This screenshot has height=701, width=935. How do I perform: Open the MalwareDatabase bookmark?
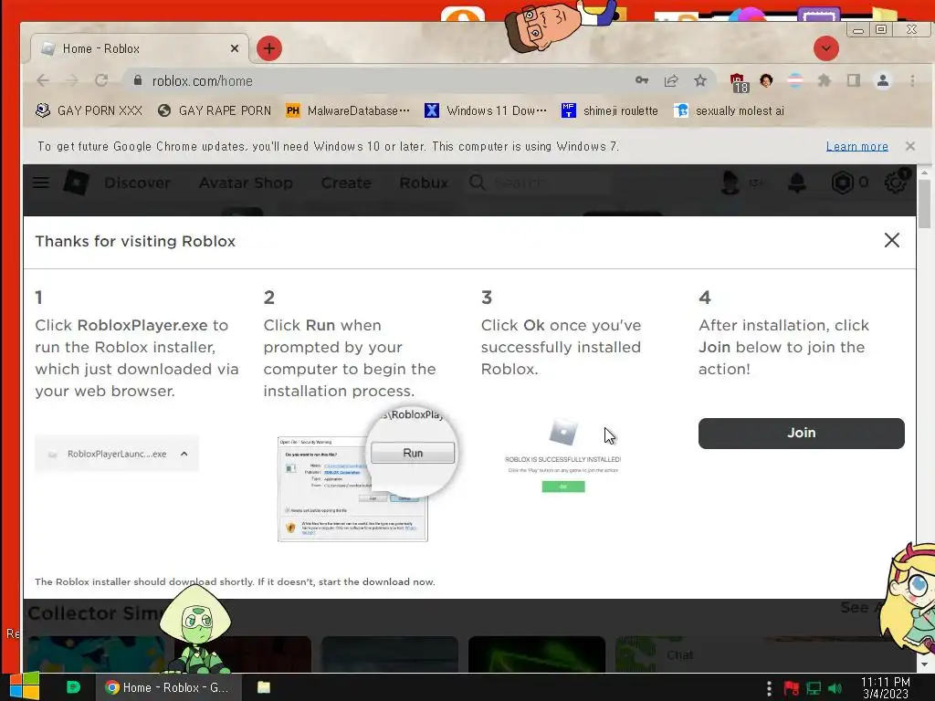click(x=348, y=110)
